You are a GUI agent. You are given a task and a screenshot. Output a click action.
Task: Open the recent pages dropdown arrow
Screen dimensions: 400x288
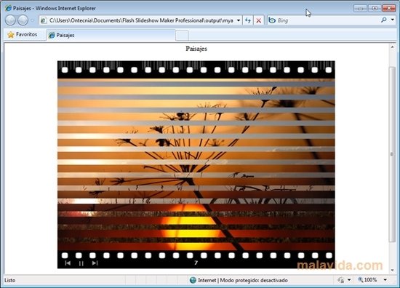pos(33,20)
